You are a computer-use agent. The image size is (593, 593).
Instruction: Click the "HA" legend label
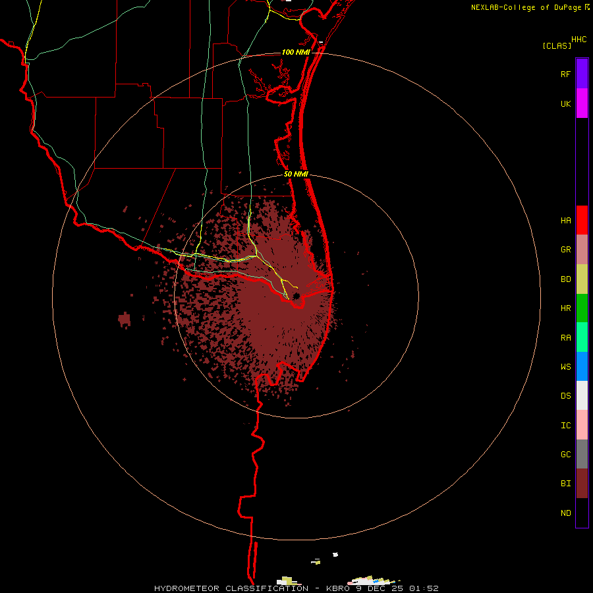[x=565, y=221]
